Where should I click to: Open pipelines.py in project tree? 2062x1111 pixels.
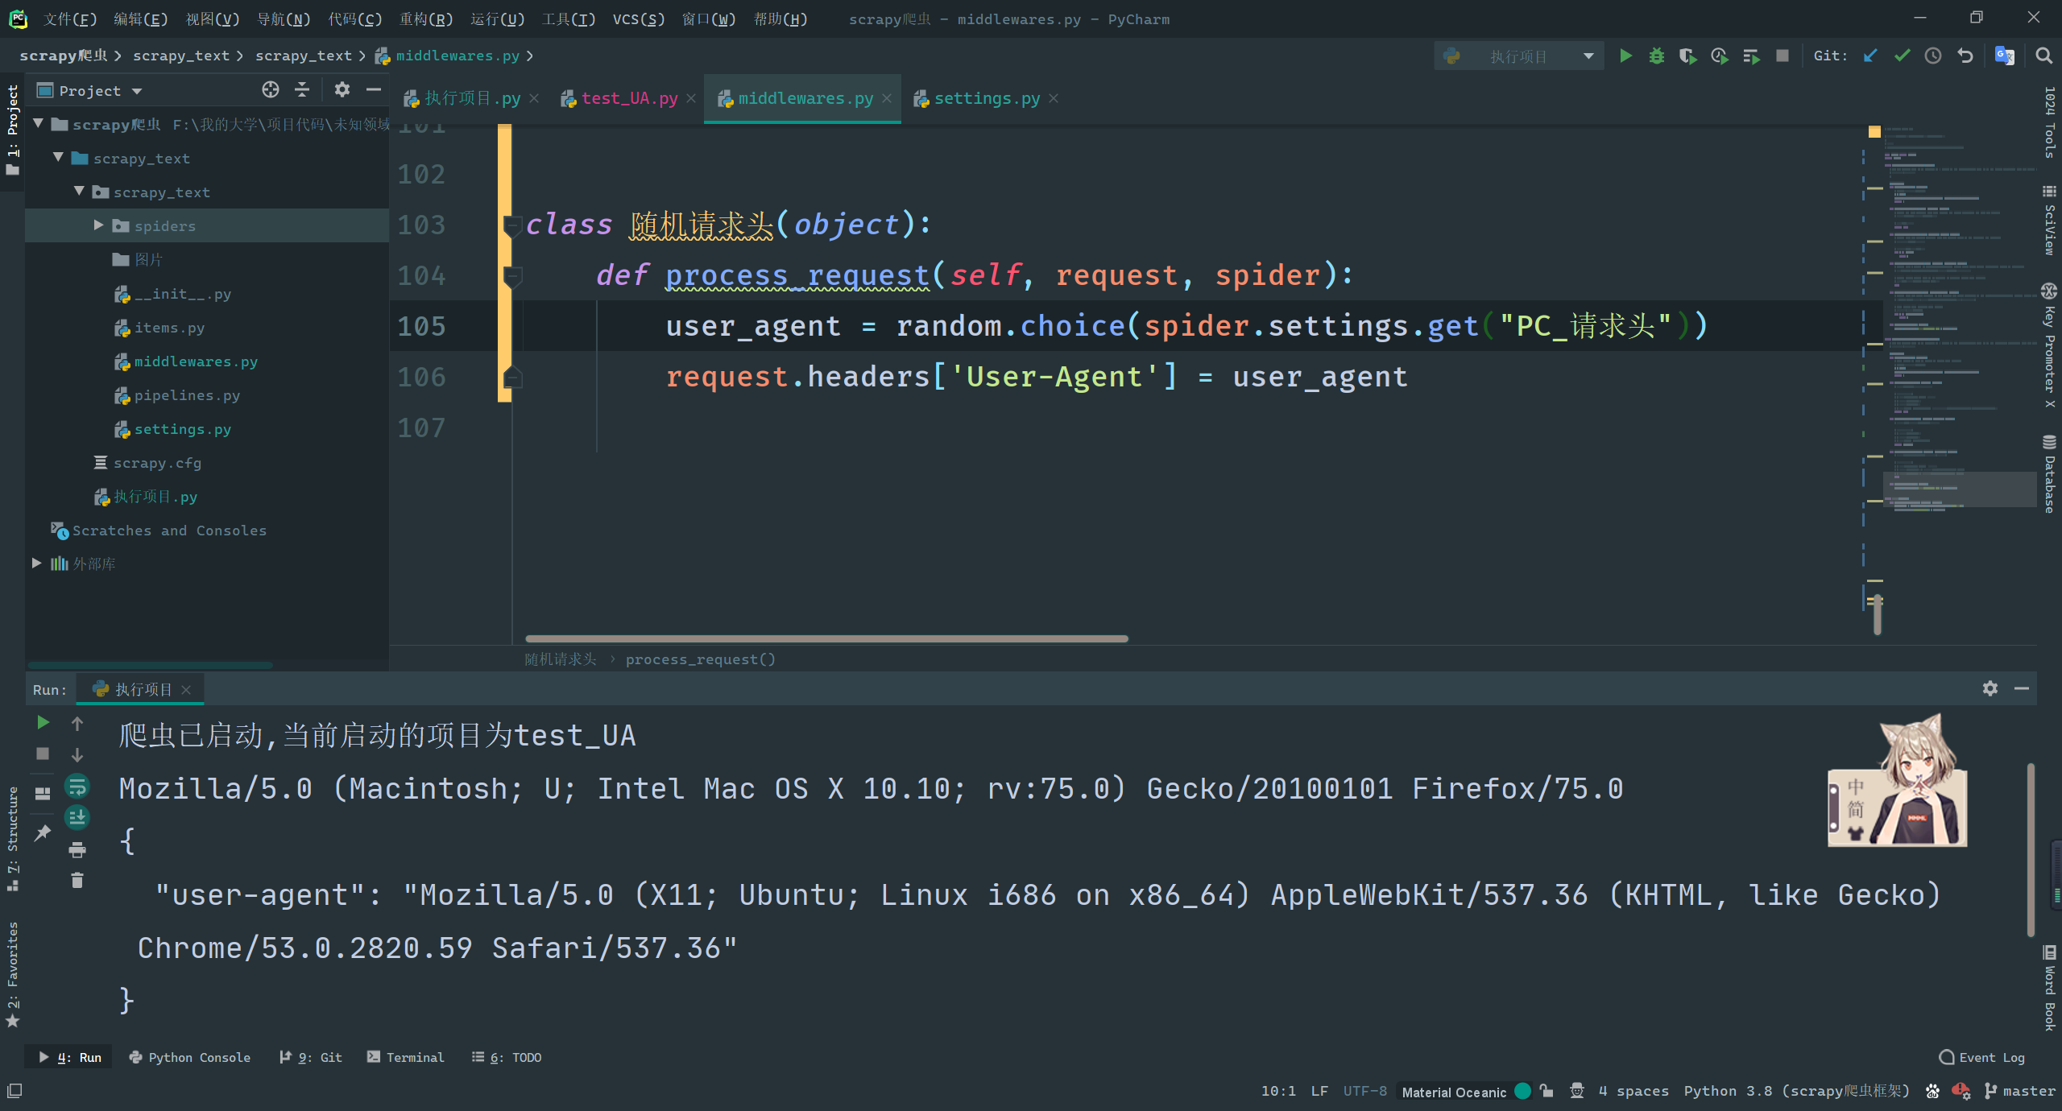pos(187,395)
